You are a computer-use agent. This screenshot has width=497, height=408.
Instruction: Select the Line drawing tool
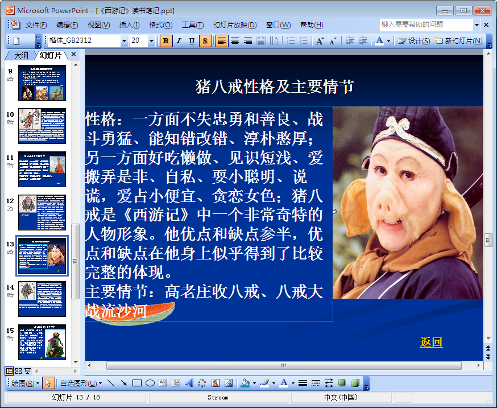pyautogui.click(x=111, y=383)
